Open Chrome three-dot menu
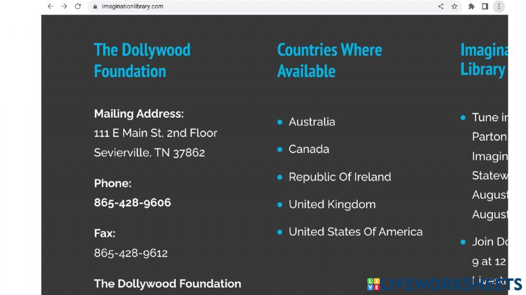526x295 pixels. (499, 6)
